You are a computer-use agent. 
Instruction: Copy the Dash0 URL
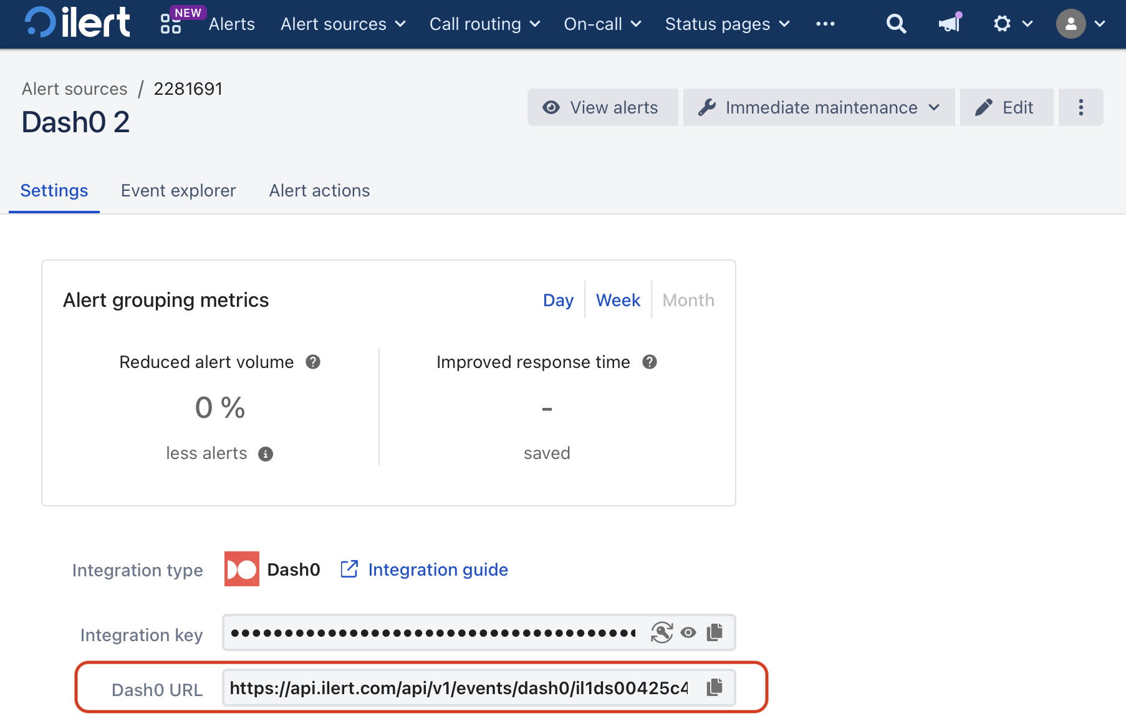[715, 687]
